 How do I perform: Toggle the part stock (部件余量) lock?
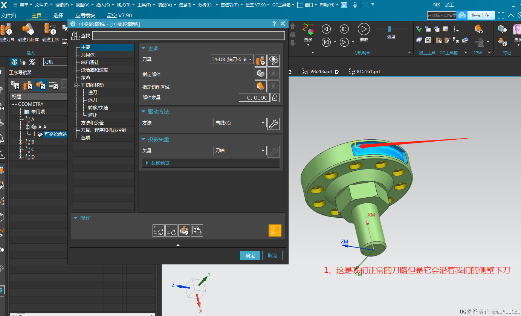click(275, 98)
